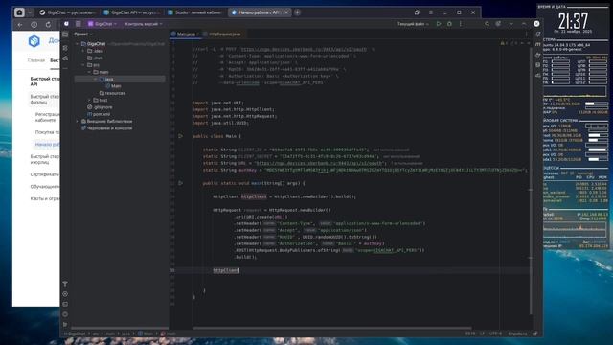The height and width of the screenshot is (345, 613).
Task: Open the More actions kebab in IDE toolbar
Action: [x=461, y=24]
